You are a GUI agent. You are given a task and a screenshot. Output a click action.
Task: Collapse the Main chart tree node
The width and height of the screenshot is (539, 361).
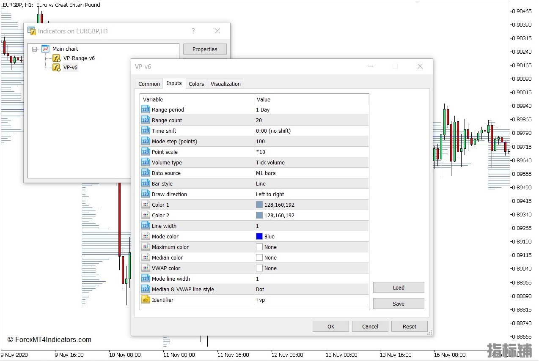click(x=34, y=49)
